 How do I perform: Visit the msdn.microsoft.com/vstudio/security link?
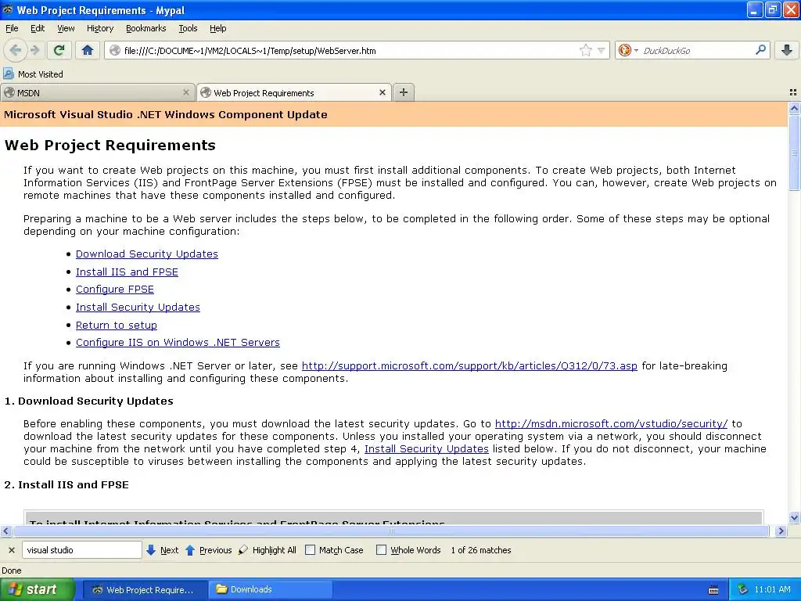(x=611, y=423)
